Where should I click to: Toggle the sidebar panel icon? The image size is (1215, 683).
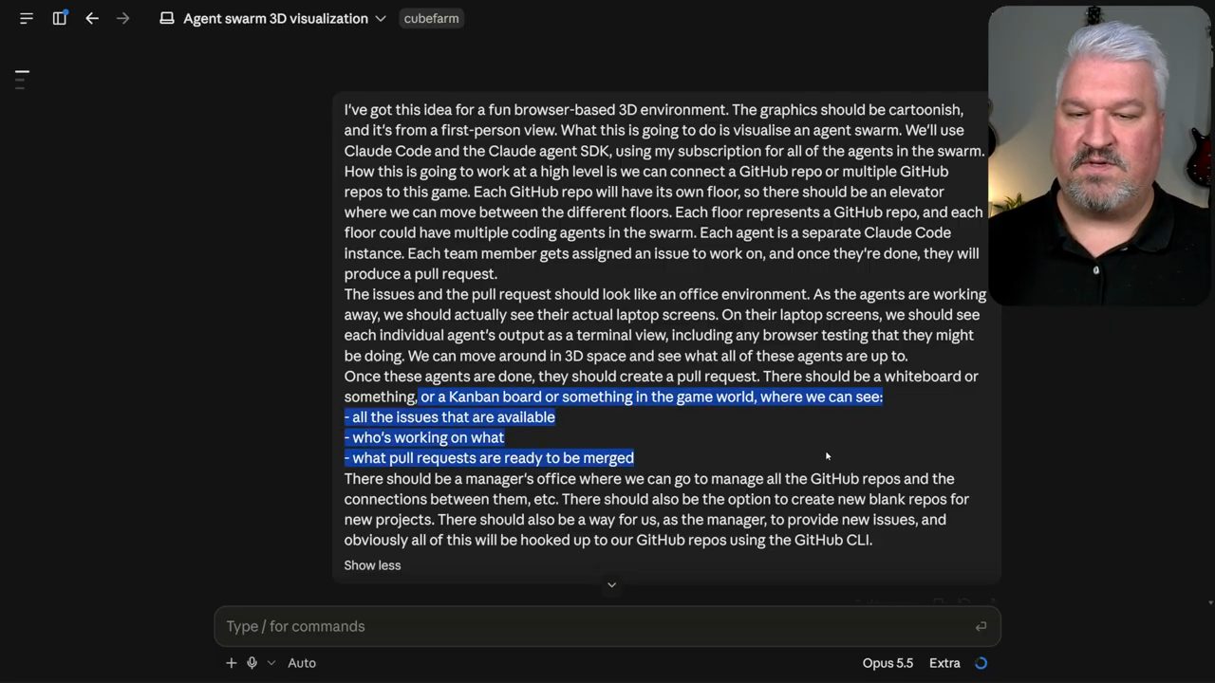point(60,18)
